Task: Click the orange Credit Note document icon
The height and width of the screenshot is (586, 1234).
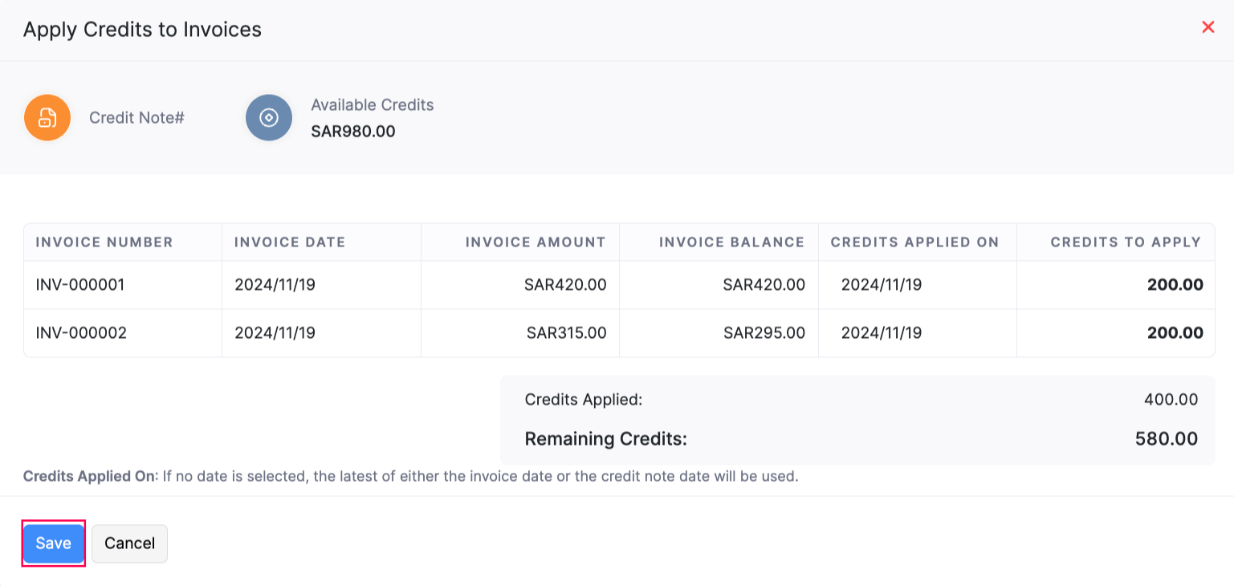Action: coord(47,117)
